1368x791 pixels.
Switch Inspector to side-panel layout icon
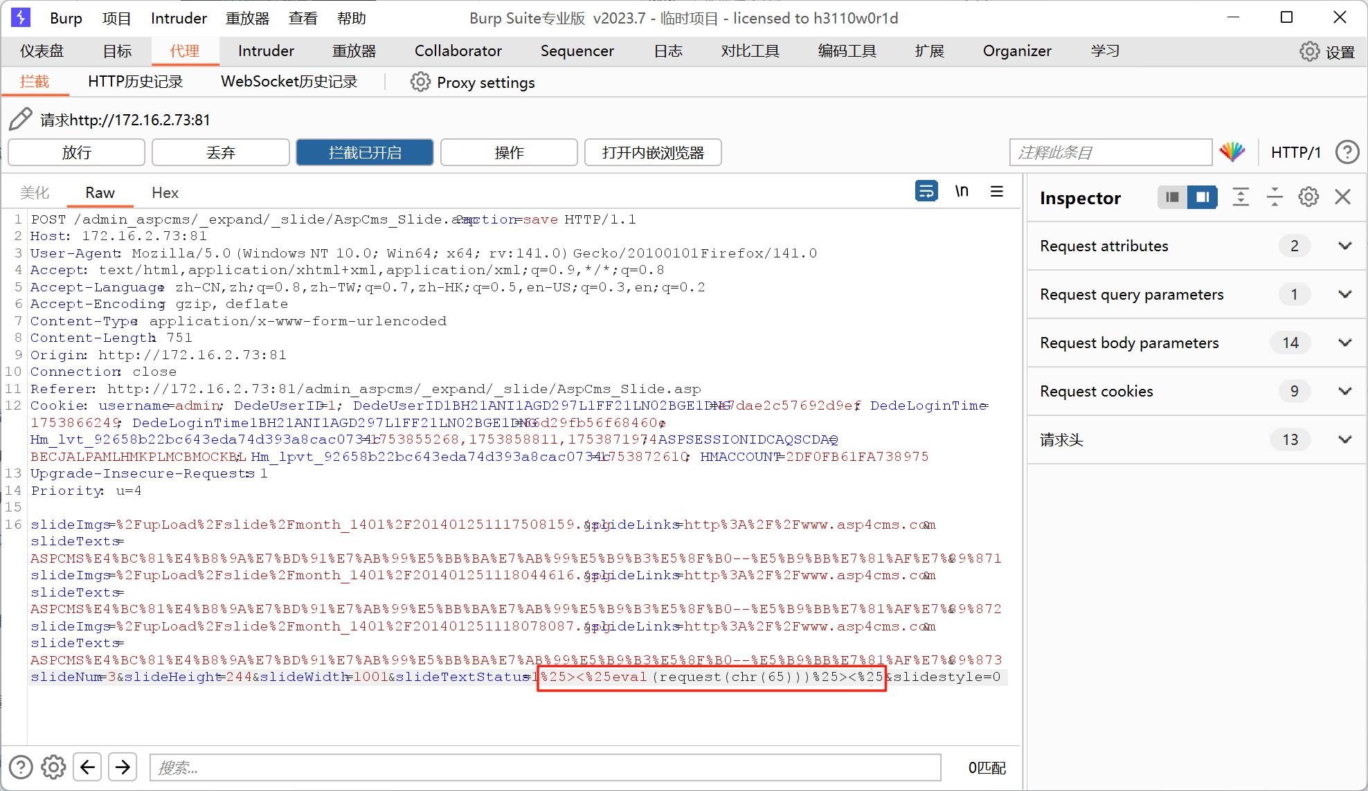[1203, 197]
